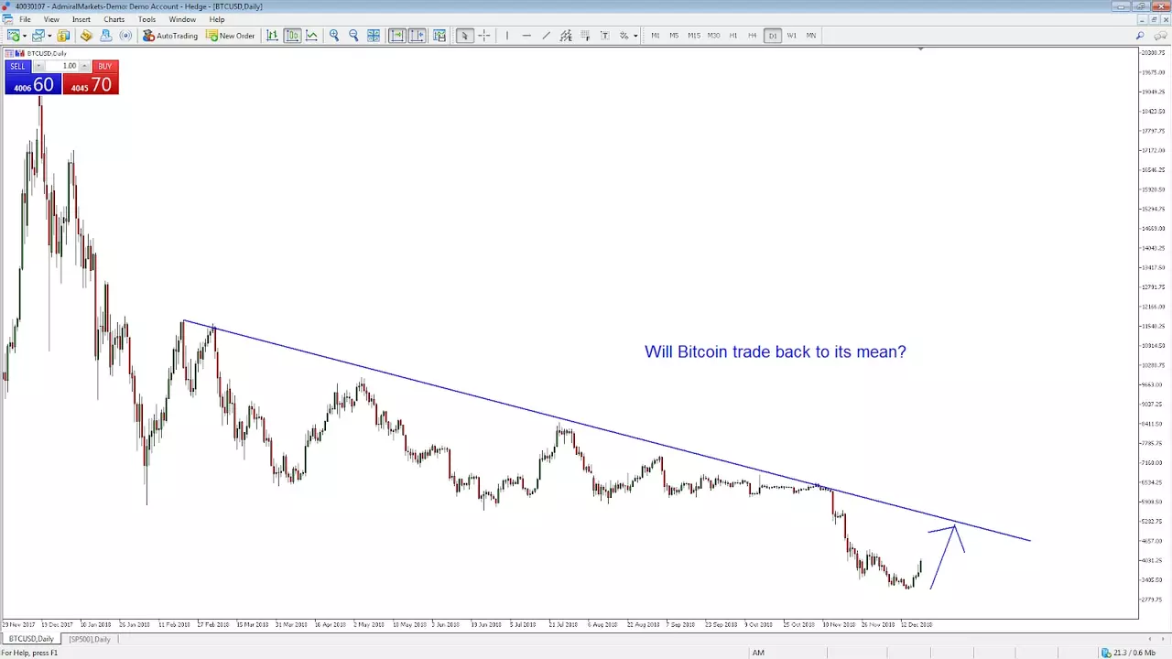This screenshot has height=659, width=1172.
Task: Zoom out on the chart
Action: (x=353, y=36)
